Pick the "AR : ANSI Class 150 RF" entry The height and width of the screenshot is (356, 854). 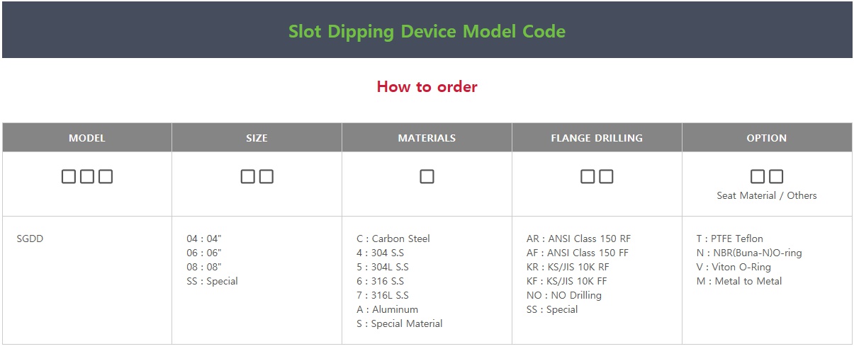[x=578, y=239]
